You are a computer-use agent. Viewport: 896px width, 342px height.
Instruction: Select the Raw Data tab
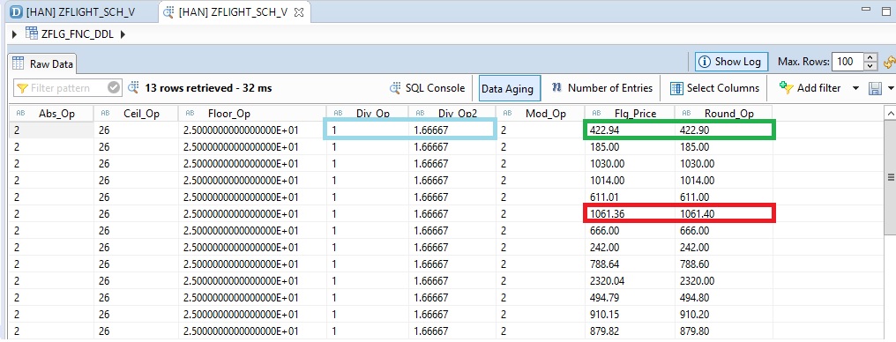click(x=43, y=64)
